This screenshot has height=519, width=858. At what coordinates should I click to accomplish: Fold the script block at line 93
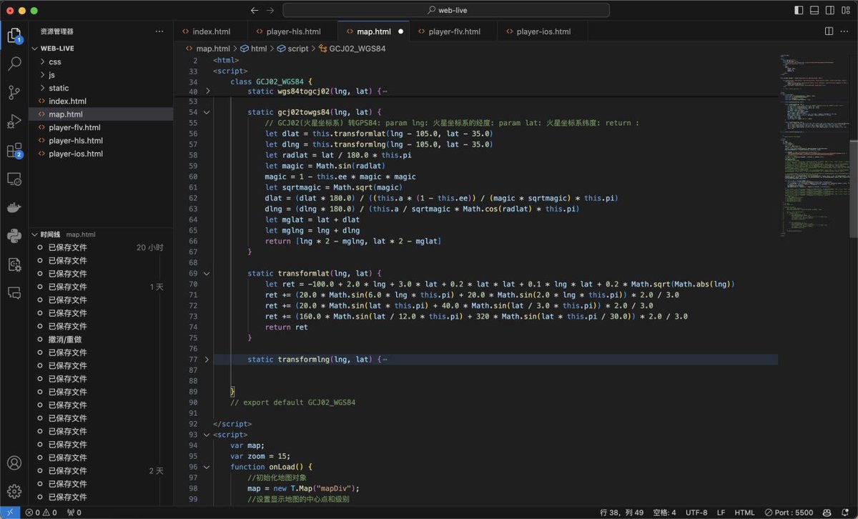click(207, 435)
